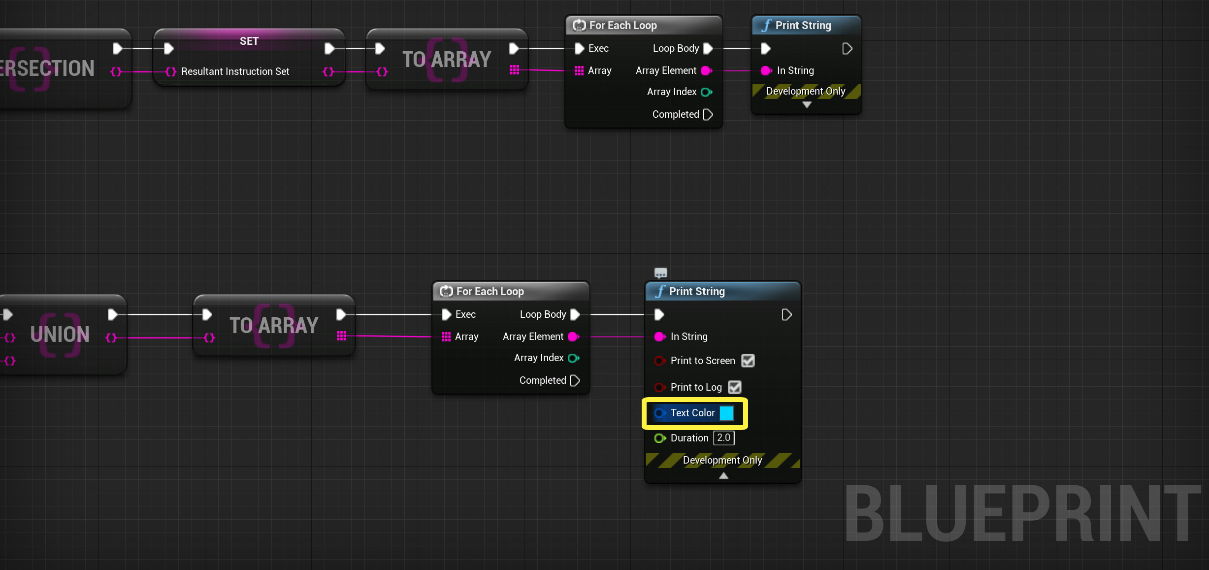The height and width of the screenshot is (570, 1209).
Task: Toggle the Print to Screen checkbox
Action: (x=748, y=361)
